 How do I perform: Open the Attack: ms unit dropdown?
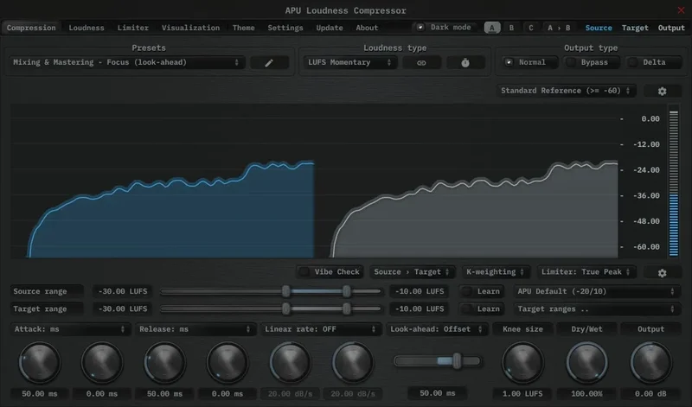click(x=70, y=329)
